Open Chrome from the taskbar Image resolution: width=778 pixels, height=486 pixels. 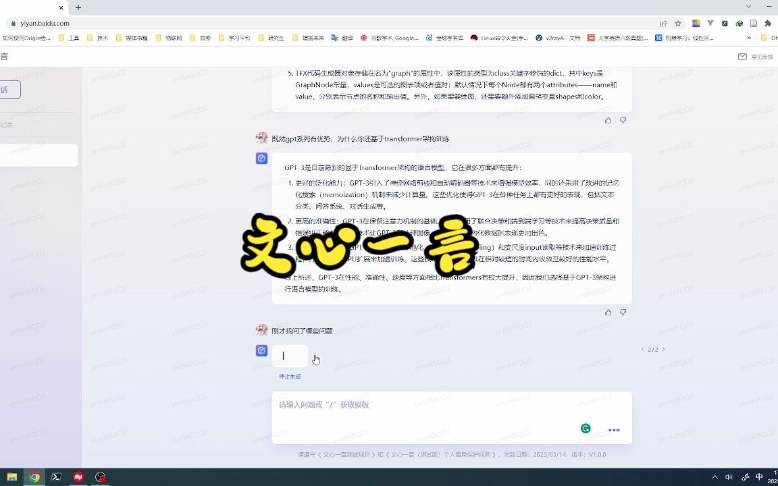[34, 477]
